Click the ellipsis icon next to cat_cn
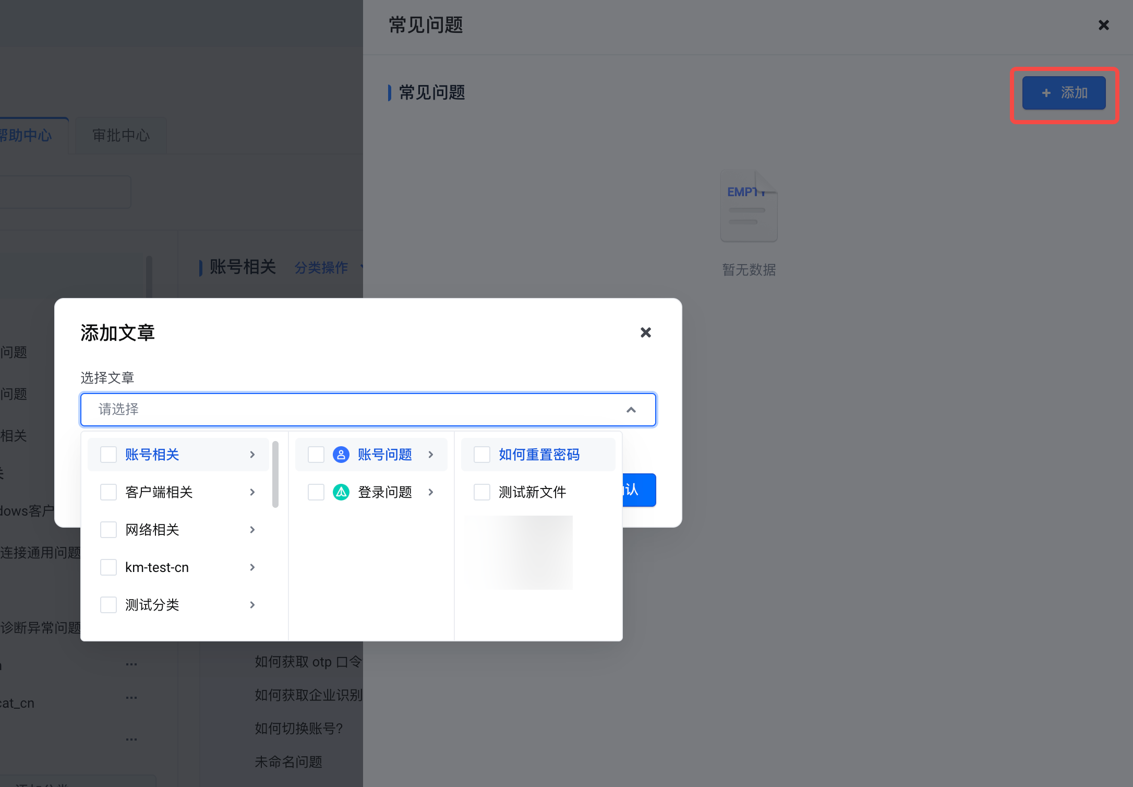Viewport: 1133px width, 787px height. pyautogui.click(x=131, y=698)
